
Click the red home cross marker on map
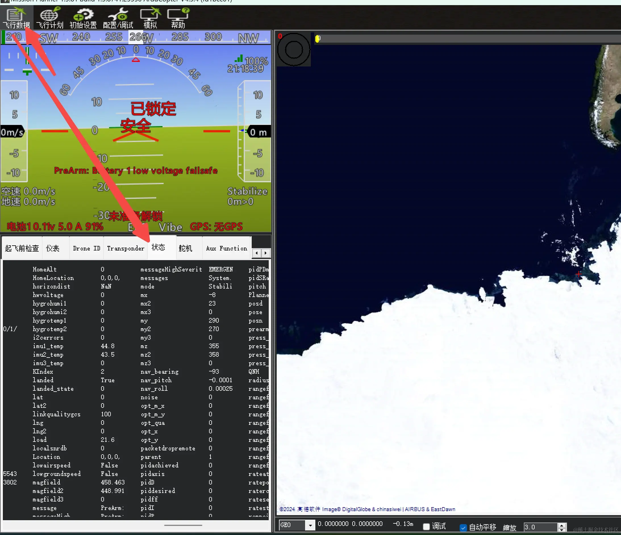pos(578,274)
